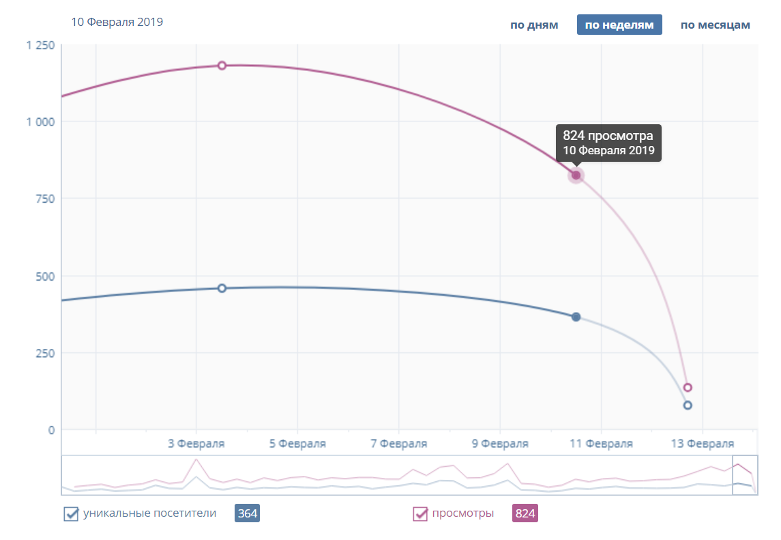
Task: Select the pink hollow point near 13 Февраля
Action: pyautogui.click(x=688, y=388)
